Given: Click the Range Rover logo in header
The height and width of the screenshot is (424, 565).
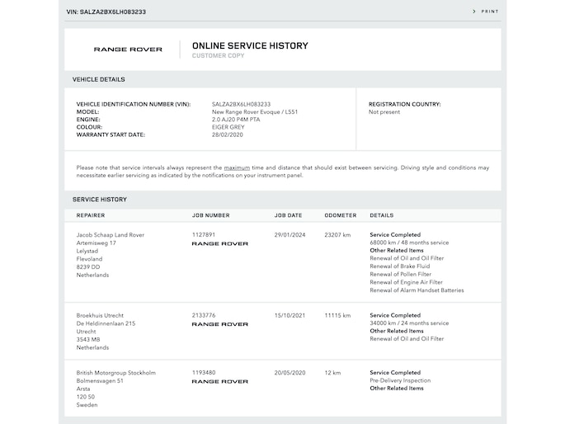Looking at the screenshot, I should 128,49.
